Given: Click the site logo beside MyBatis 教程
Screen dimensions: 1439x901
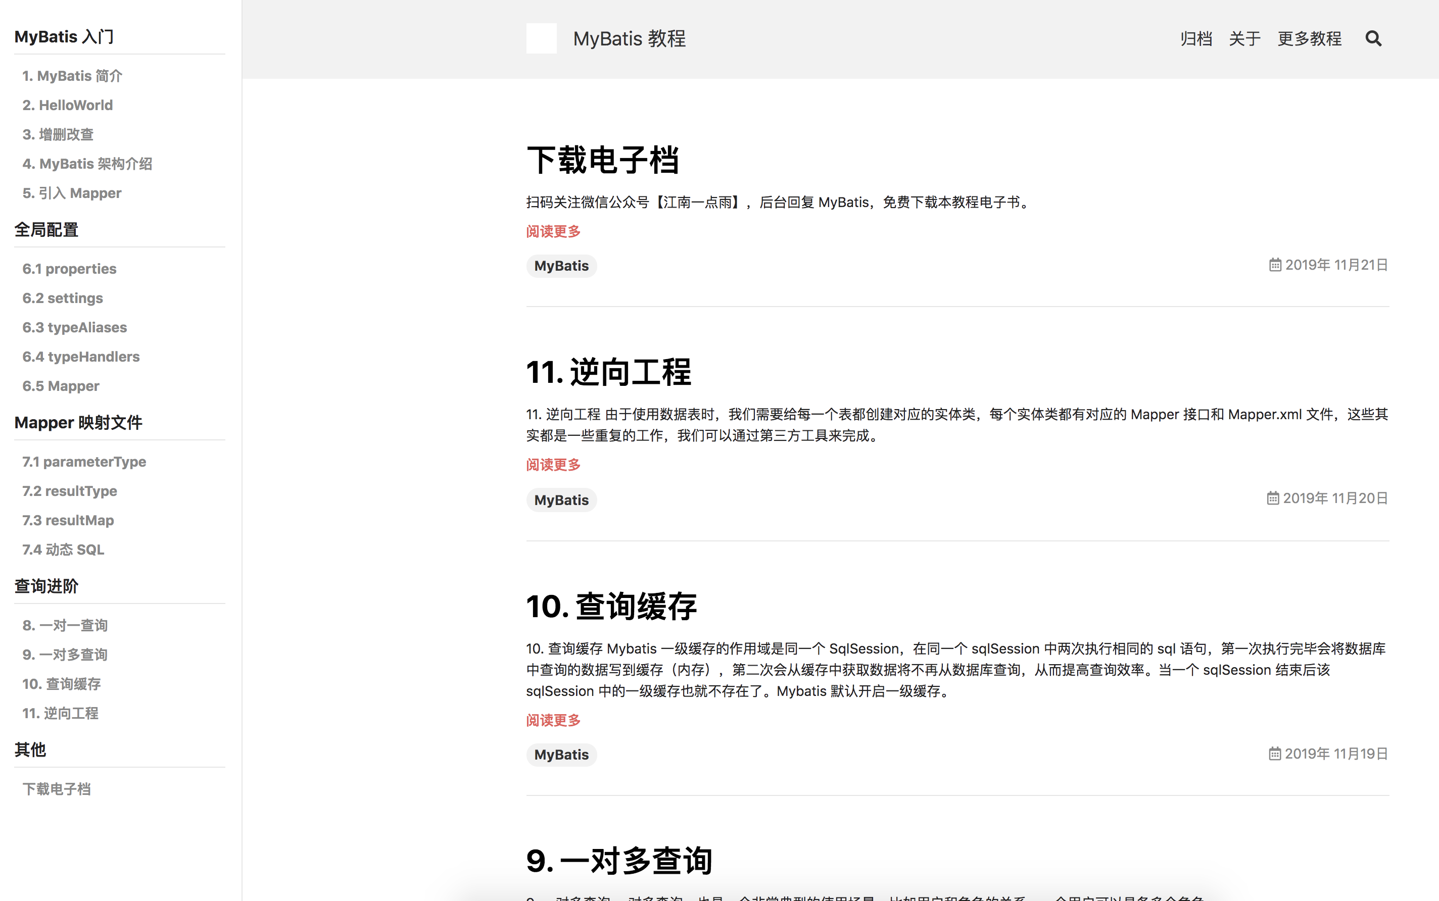Looking at the screenshot, I should (541, 39).
